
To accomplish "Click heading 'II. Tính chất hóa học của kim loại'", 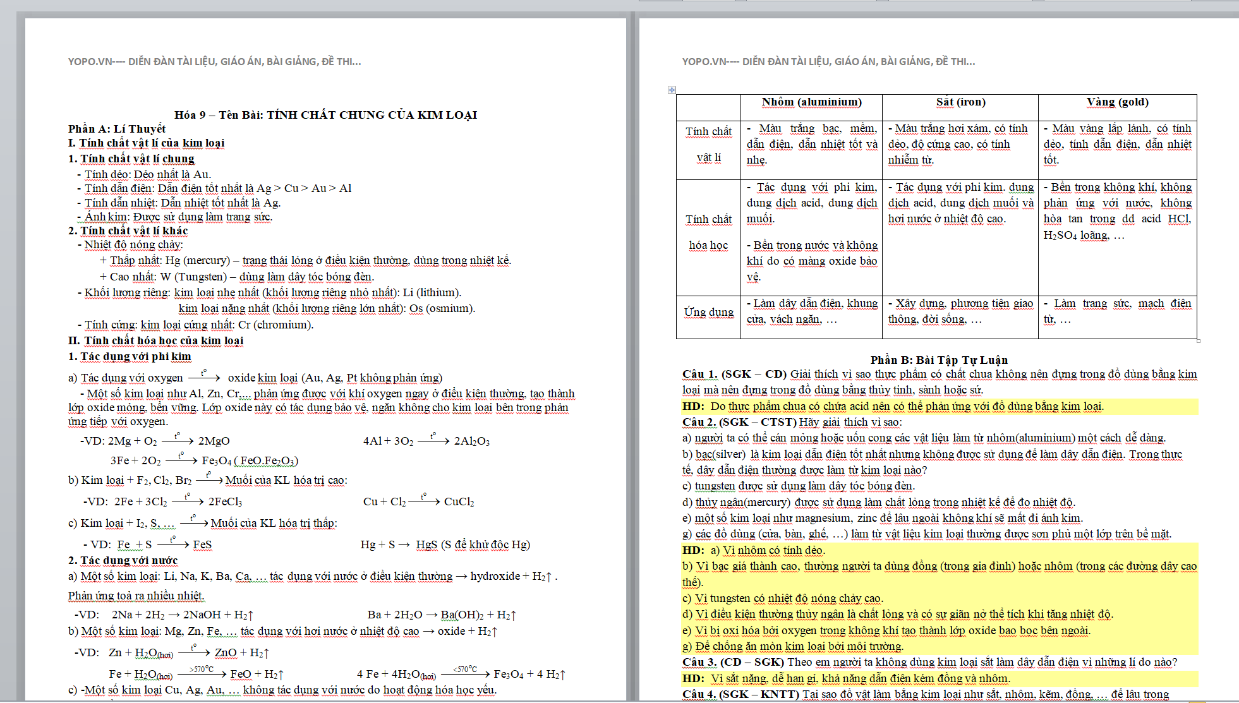I will coord(156,341).
